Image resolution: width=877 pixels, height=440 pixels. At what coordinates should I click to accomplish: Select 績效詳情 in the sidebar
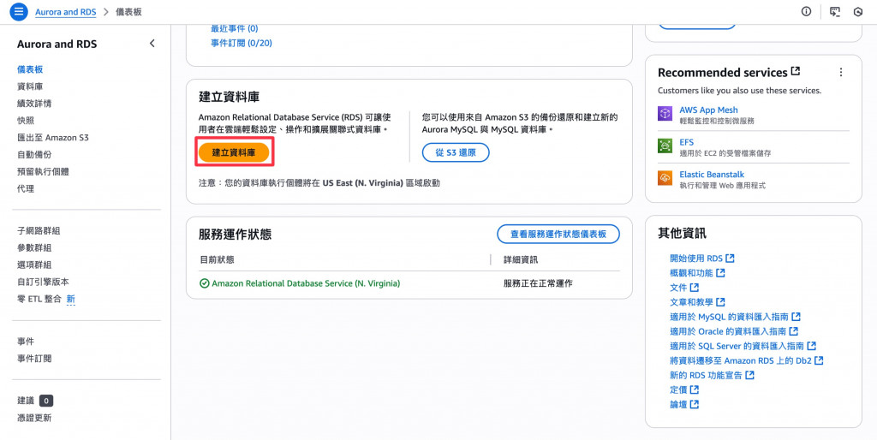click(x=34, y=104)
